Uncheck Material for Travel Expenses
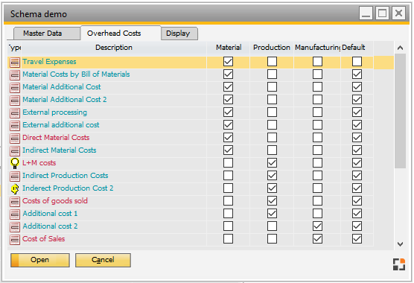The image size is (414, 283). coord(228,62)
